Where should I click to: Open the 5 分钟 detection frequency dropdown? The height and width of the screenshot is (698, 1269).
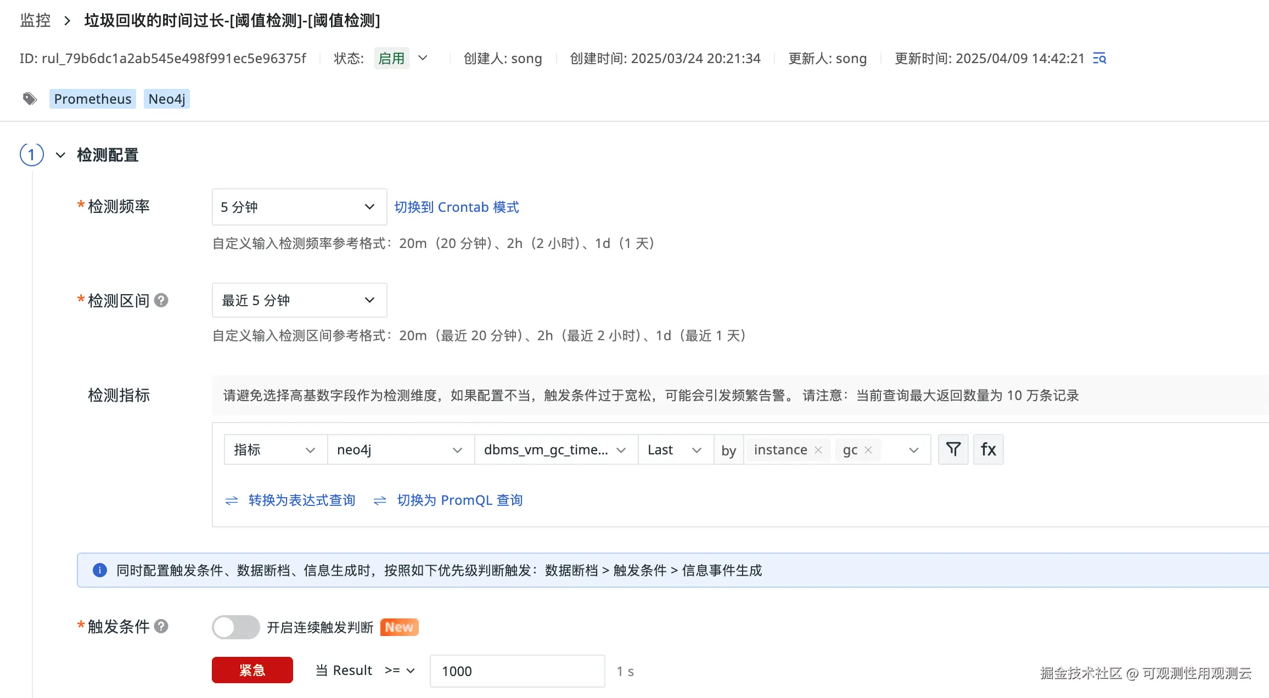(299, 207)
